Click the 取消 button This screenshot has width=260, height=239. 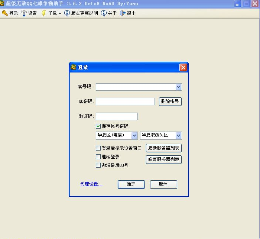tap(163, 184)
